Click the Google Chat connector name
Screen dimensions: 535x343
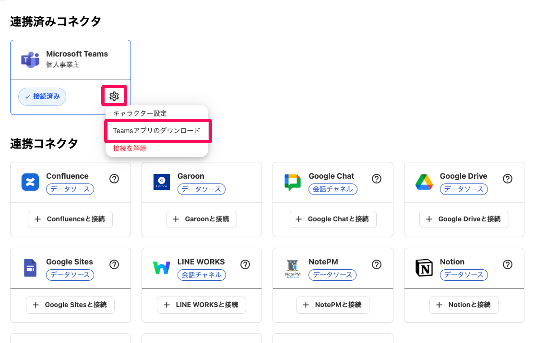point(331,176)
